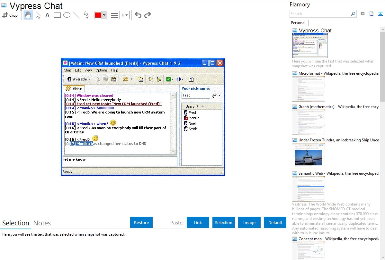Open the Help menu in Vypress Chat
This screenshot has height=260, width=385.
coord(115,70)
